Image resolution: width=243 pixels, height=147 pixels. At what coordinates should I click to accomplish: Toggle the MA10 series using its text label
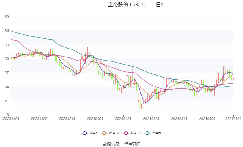114,133
